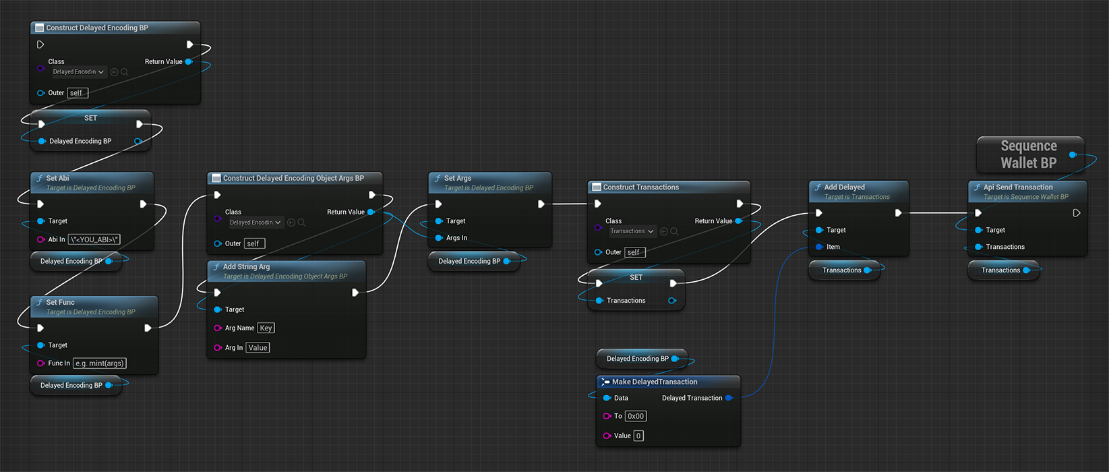
Task: Click Target pin on Set Args node
Action: coord(439,221)
